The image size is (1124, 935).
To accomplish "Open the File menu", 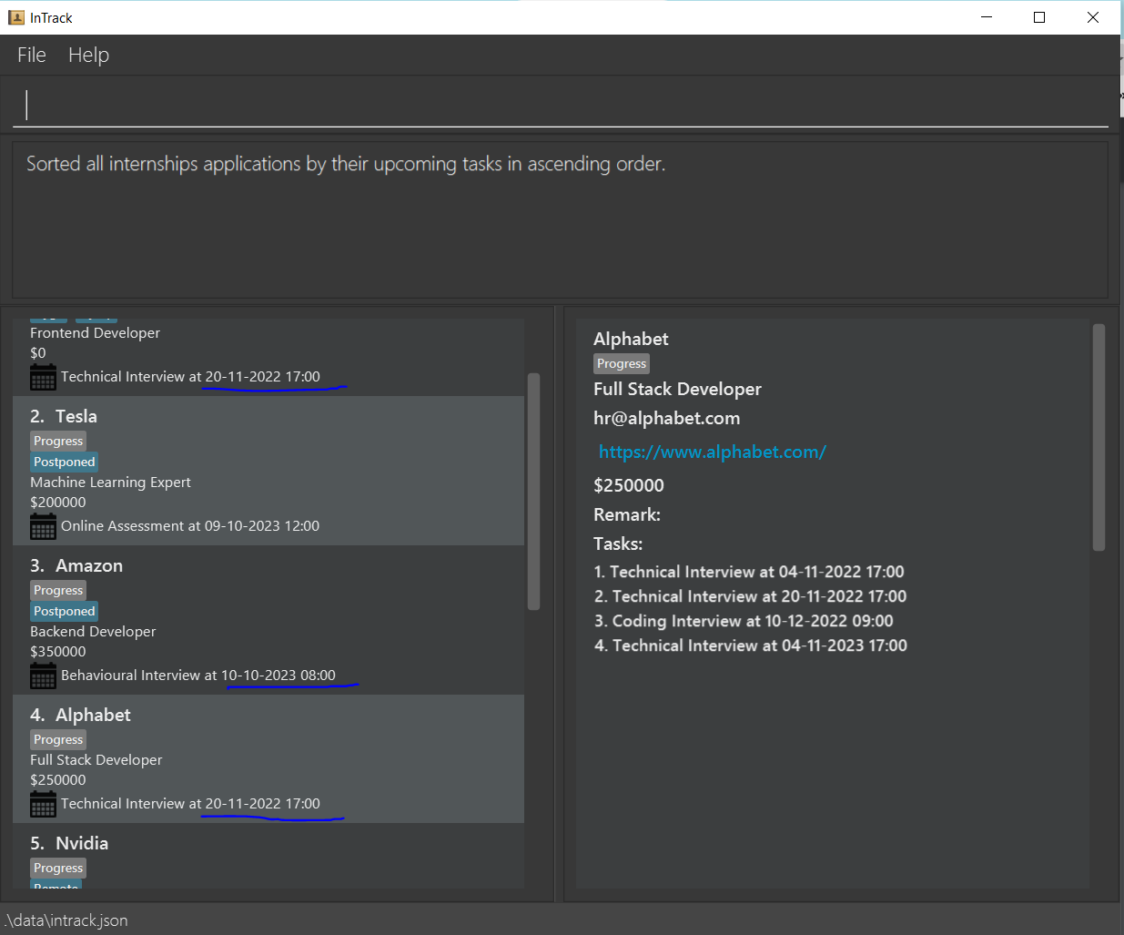I will (32, 55).
